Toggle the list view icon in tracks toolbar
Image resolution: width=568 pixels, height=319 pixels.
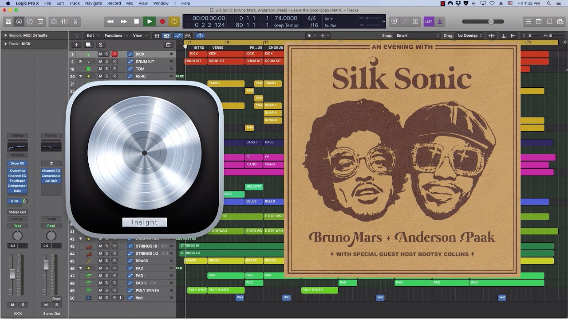tap(166, 35)
